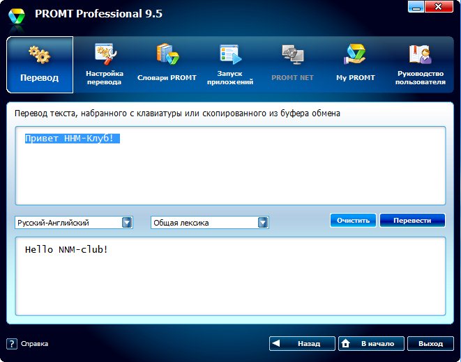Click the Перевести button
This screenshot has width=461, height=362.
(x=412, y=220)
